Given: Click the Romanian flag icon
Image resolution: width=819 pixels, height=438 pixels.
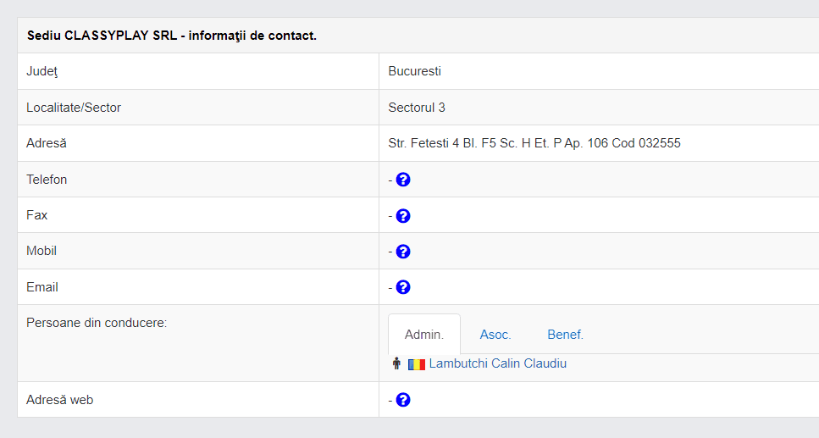Looking at the screenshot, I should [x=417, y=364].
